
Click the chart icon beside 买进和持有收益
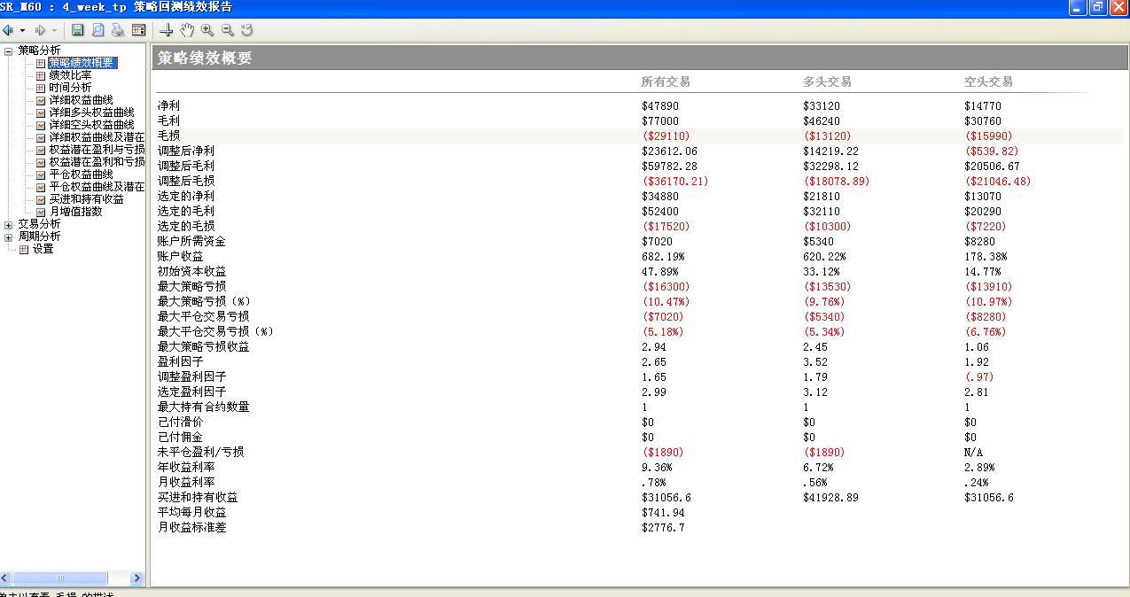click(x=41, y=199)
